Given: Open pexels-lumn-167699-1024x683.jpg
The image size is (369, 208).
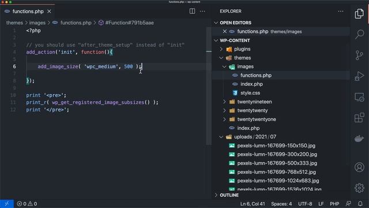Looking at the screenshot, I should pyautogui.click(x=278, y=181).
